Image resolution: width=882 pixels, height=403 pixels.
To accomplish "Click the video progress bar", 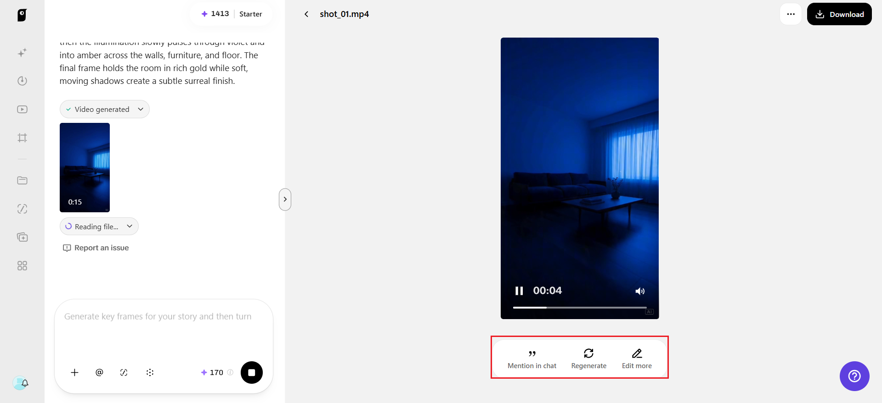I will (580, 307).
